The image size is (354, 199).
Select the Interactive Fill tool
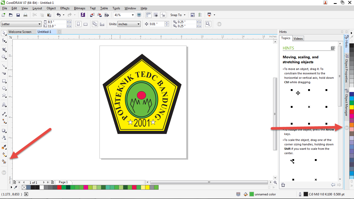coord(4,155)
